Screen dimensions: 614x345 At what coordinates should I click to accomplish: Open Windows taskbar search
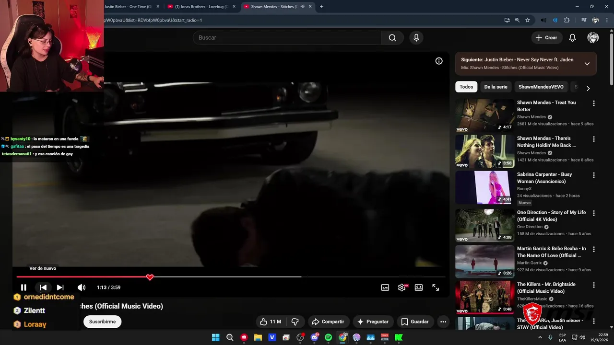tap(230, 337)
